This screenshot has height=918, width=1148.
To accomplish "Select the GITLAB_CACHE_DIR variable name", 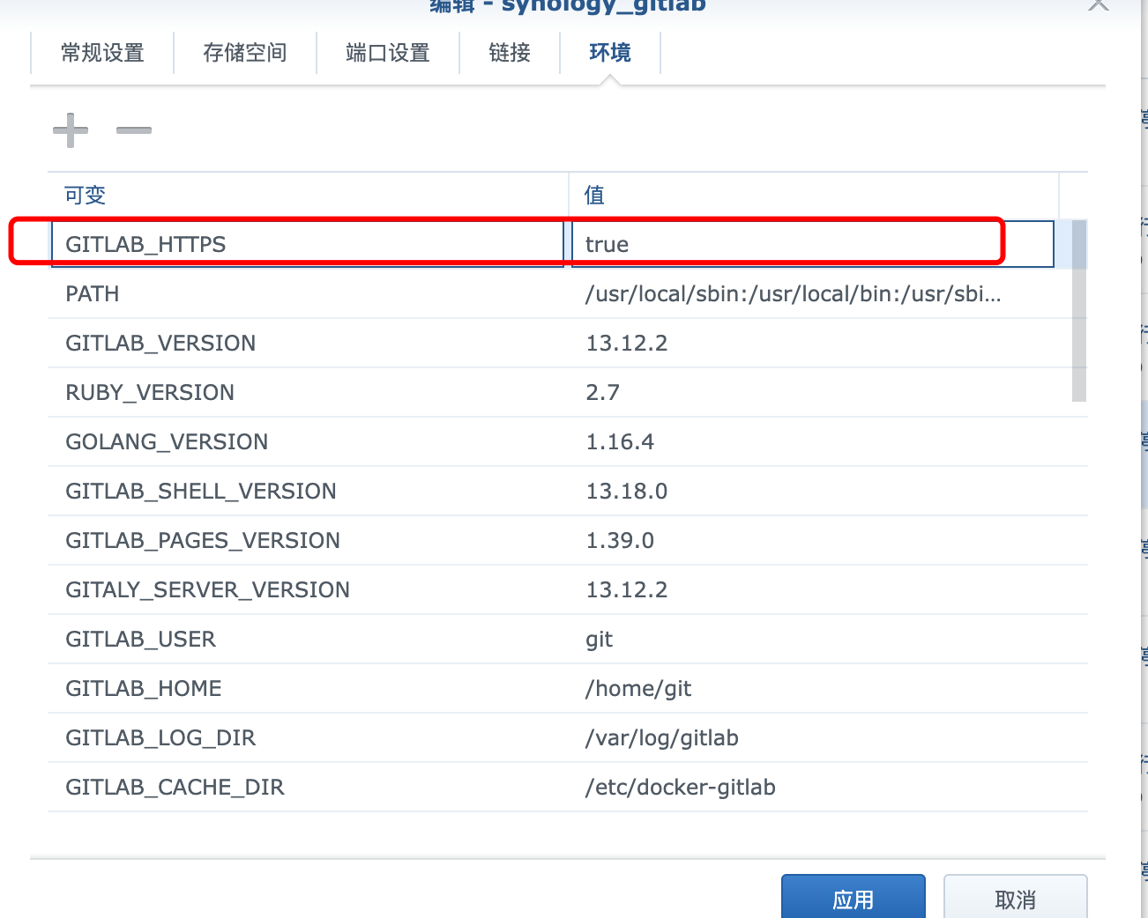I will [x=175, y=787].
